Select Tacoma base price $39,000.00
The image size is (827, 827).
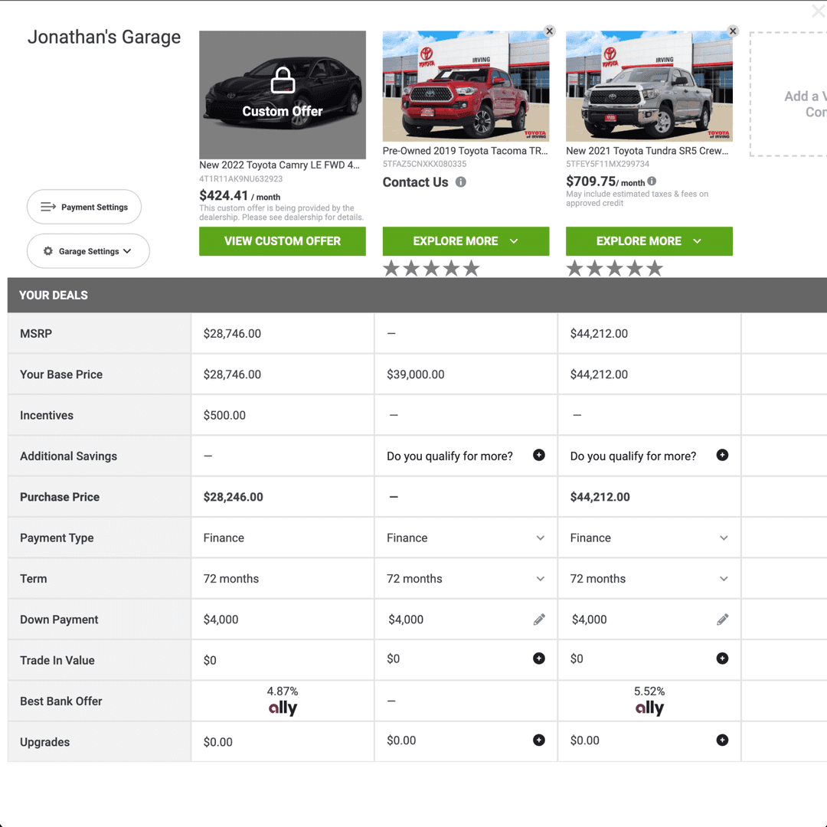click(416, 374)
